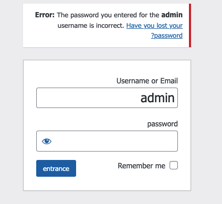Click the bold 'Error:' text in notice
Viewport: 222px width, 204px height.
coord(45,15)
